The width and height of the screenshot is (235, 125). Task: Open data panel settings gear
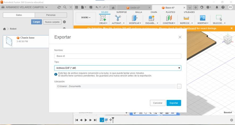(64, 22)
